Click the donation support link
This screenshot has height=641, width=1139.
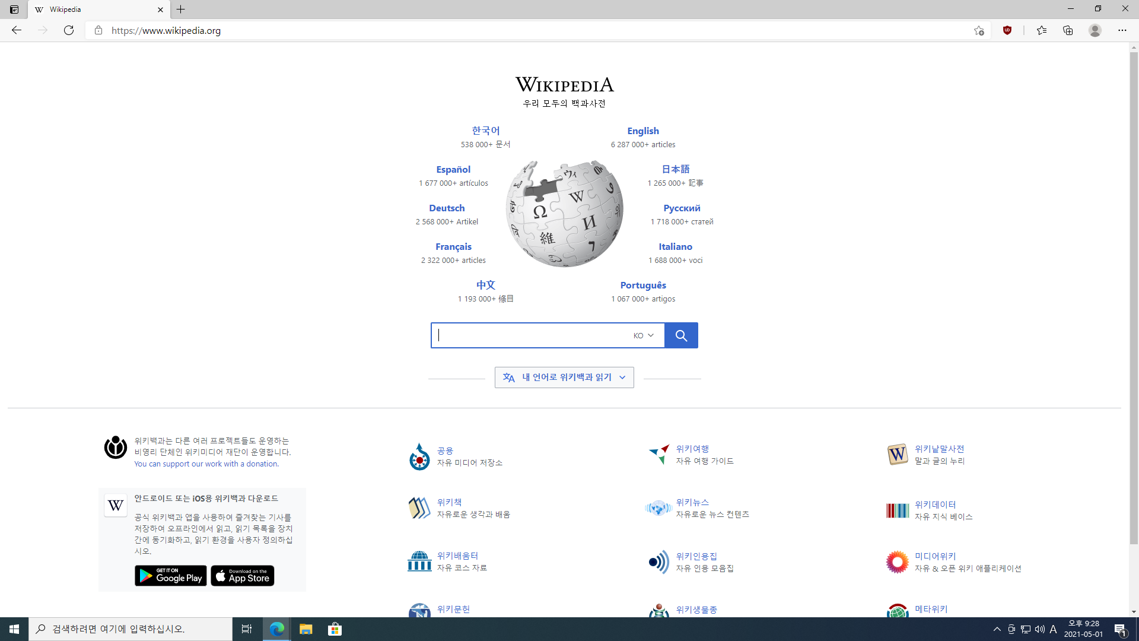(x=206, y=464)
